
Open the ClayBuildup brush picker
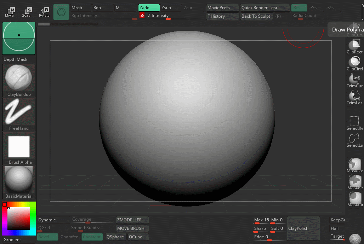tap(19, 80)
